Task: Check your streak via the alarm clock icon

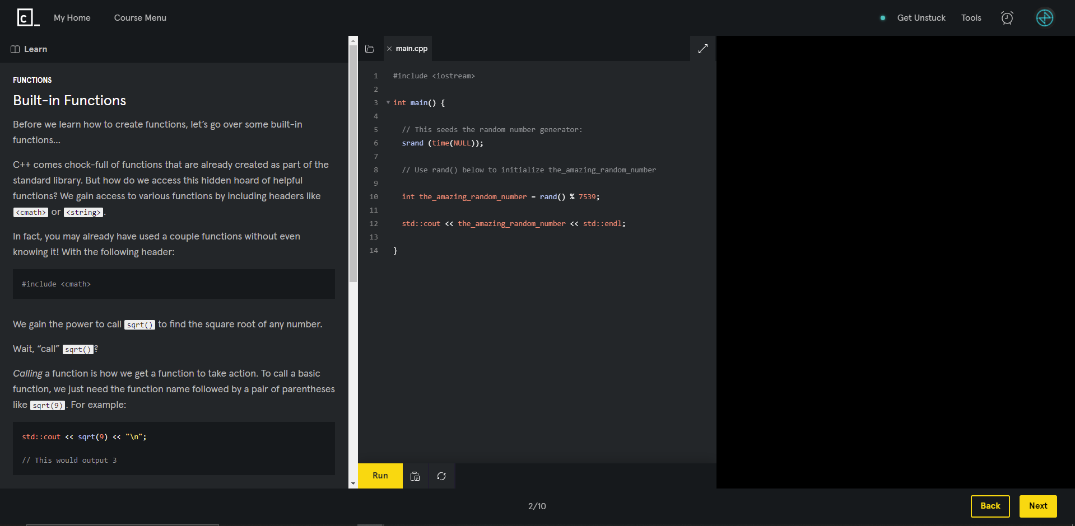Action: coord(1007,17)
